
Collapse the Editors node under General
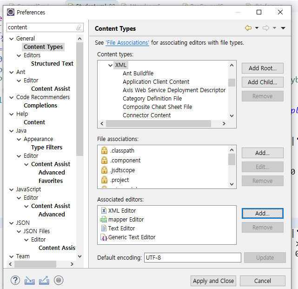19,55
